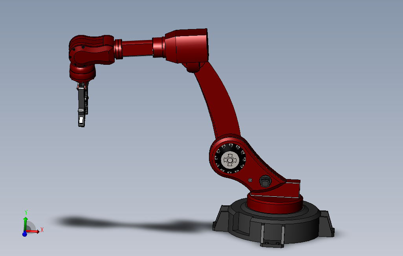This screenshot has width=403, height=256.
Task: Select the red elbow motor housing block
Action: tap(187, 46)
